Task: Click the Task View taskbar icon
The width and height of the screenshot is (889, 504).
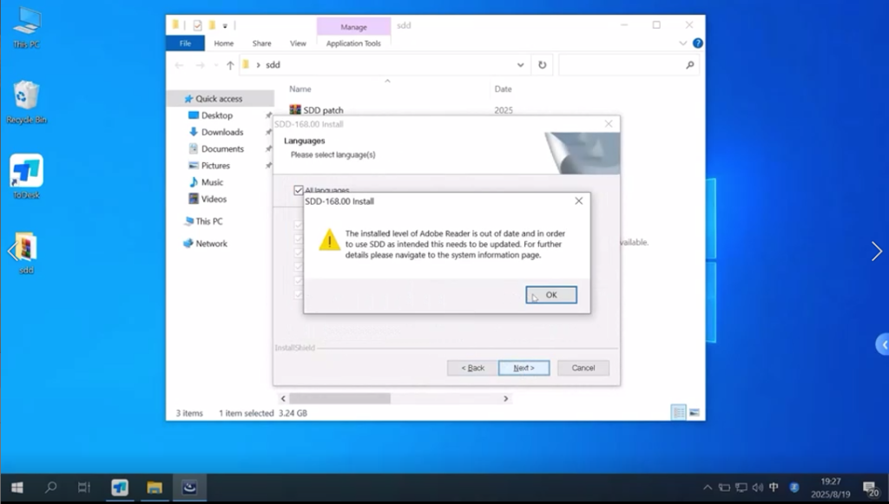Action: pyautogui.click(x=84, y=488)
